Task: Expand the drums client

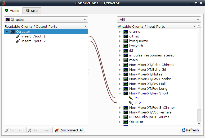Action: click(120, 31)
